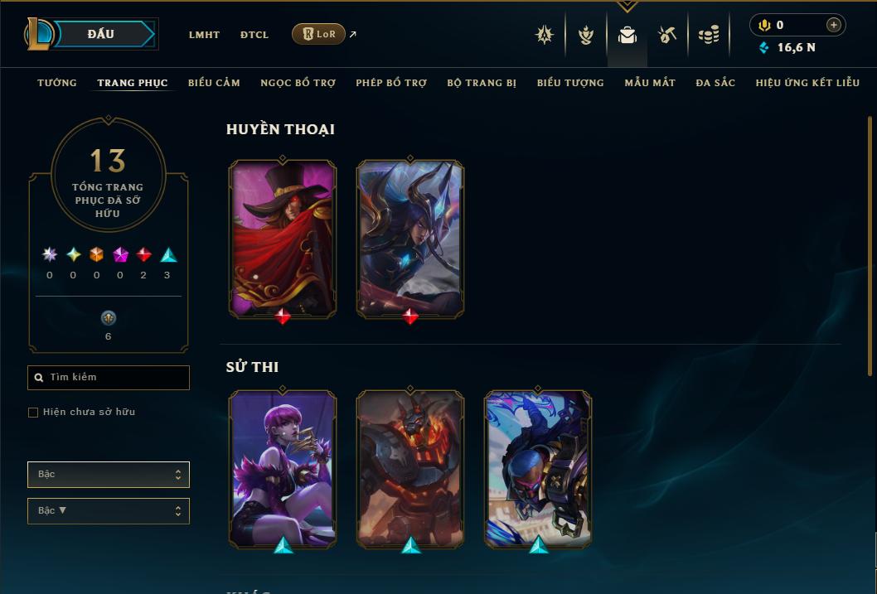Open the first Bậc grouping dropdown
Screen dimensions: 877x594
click(109, 475)
